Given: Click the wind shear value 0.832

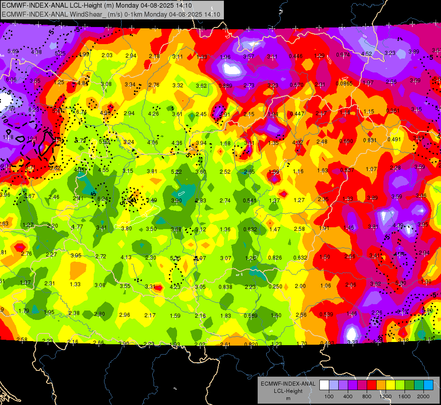Looking at the screenshot, I should tap(250, 229).
